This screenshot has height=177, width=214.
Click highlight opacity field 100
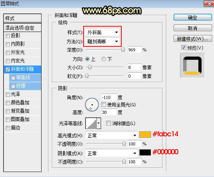[134, 144]
